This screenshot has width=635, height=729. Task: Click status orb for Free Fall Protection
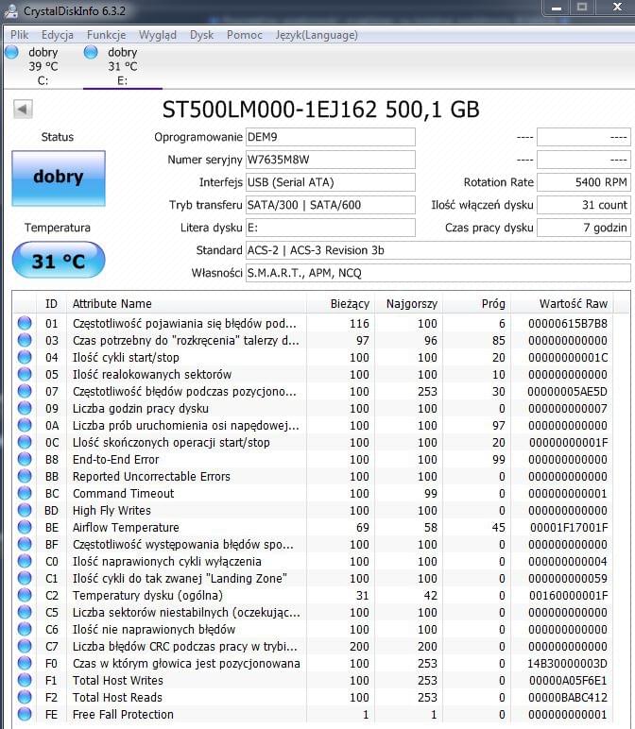(x=25, y=714)
